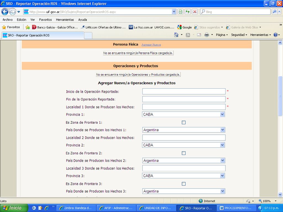Open the recent pages arrow beside Forward
283x212 pixels.
coord(19,12)
